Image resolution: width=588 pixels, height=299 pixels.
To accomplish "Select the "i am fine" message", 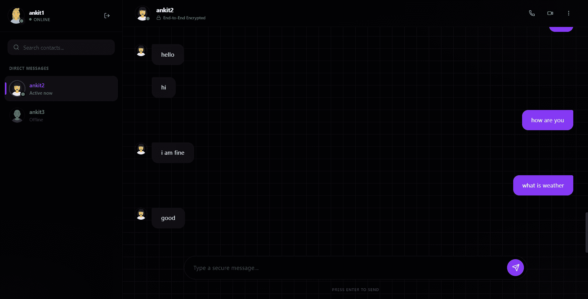I will click(x=173, y=153).
